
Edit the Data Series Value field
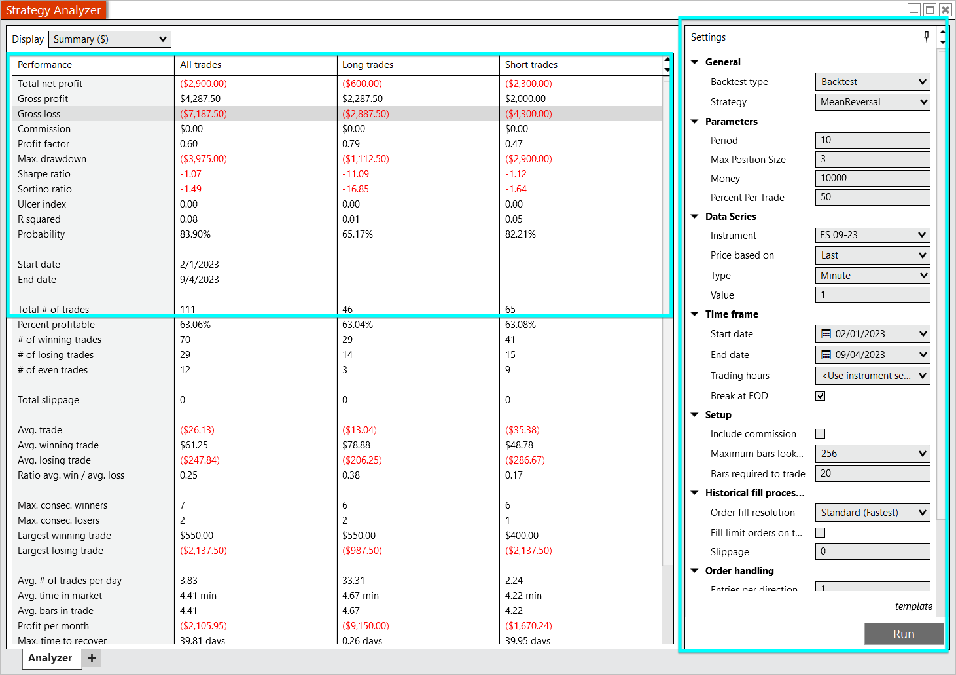coord(873,295)
